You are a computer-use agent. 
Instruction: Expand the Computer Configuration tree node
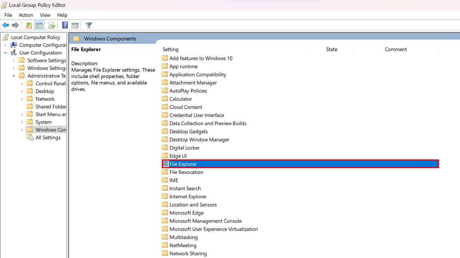(x=6, y=45)
